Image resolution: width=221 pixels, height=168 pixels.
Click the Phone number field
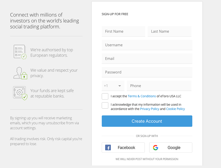click(159, 86)
